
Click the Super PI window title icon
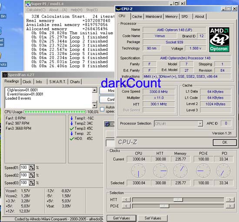click(x=28, y=4)
